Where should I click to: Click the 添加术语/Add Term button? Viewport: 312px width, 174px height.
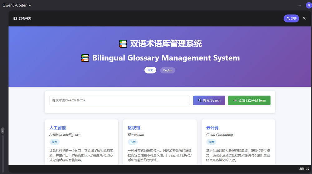click(249, 100)
